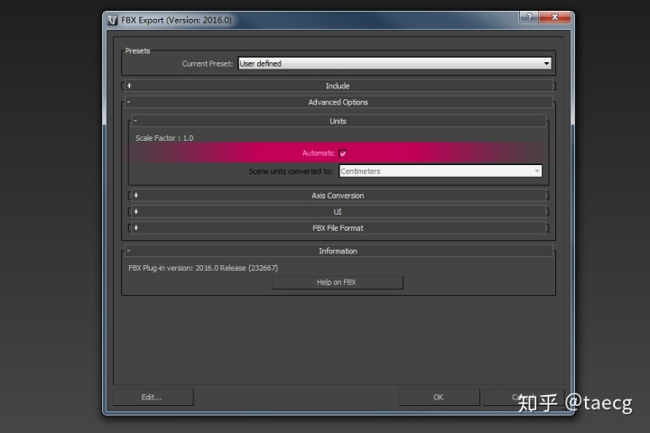Viewport: 650px width, 433px height.
Task: Collapse the Information rollout
Action: 338,251
